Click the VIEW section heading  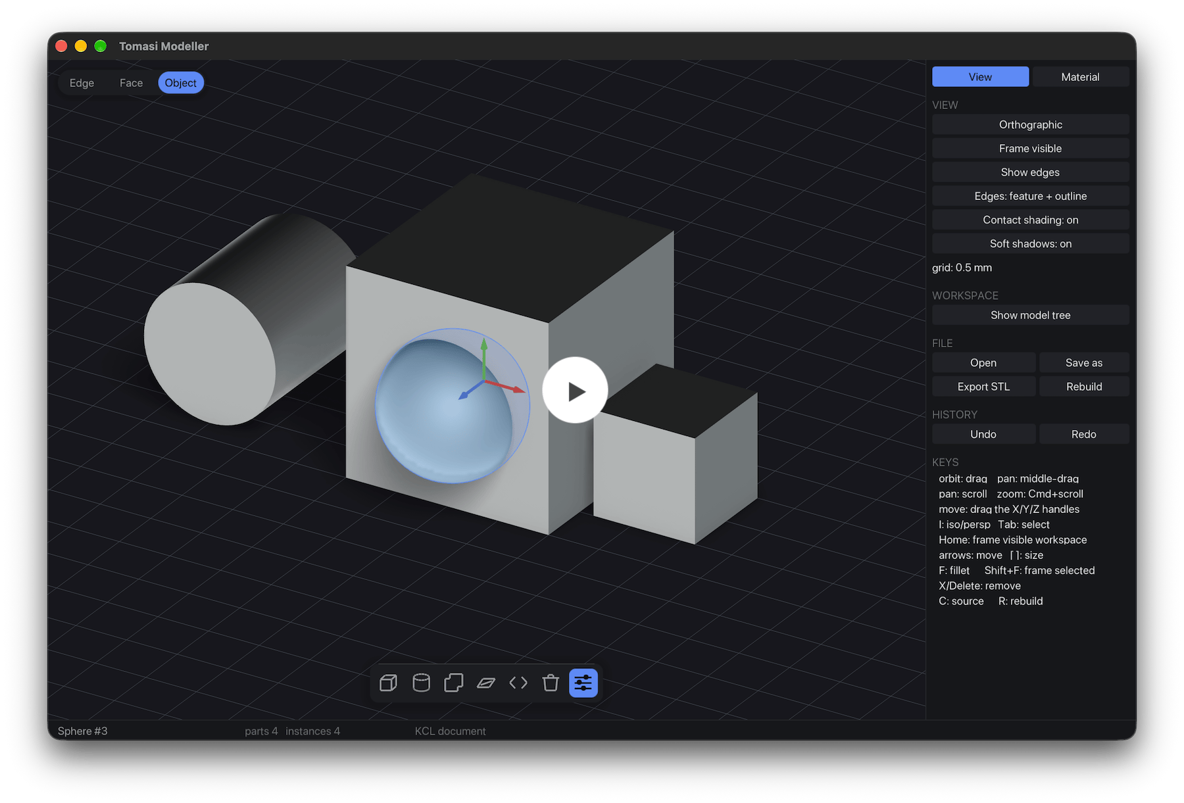click(945, 105)
